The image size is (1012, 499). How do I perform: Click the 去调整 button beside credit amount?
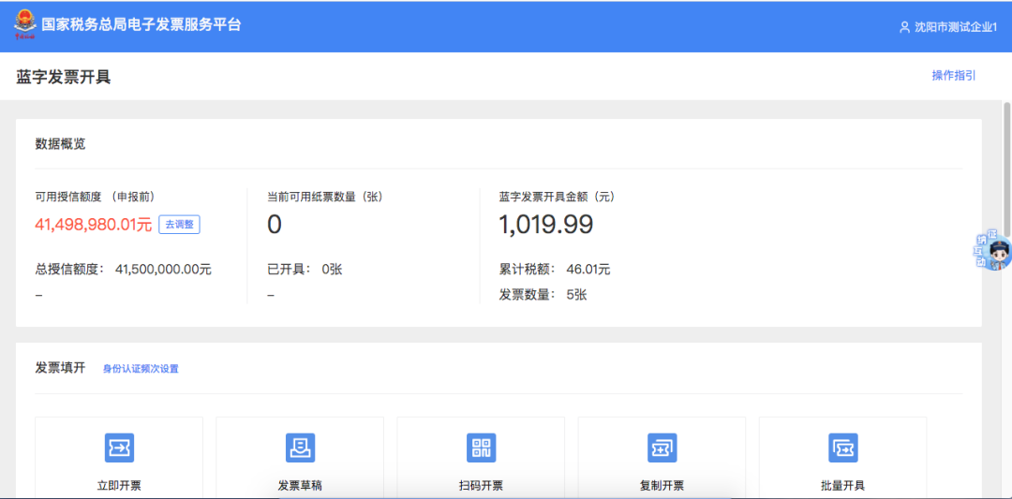coord(179,225)
